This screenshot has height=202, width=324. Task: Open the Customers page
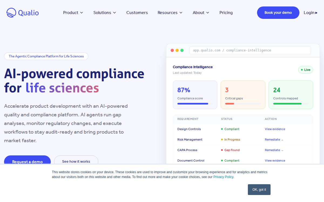(x=137, y=13)
